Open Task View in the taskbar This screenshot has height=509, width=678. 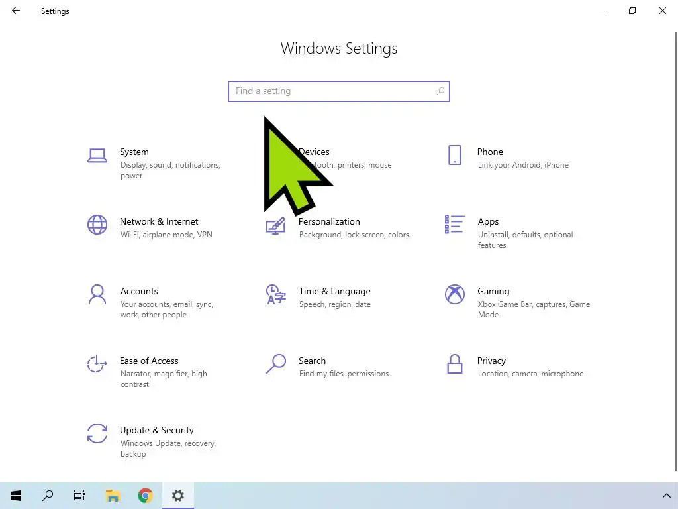(79, 496)
